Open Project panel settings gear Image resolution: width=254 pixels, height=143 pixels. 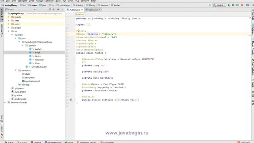pos(58,10)
